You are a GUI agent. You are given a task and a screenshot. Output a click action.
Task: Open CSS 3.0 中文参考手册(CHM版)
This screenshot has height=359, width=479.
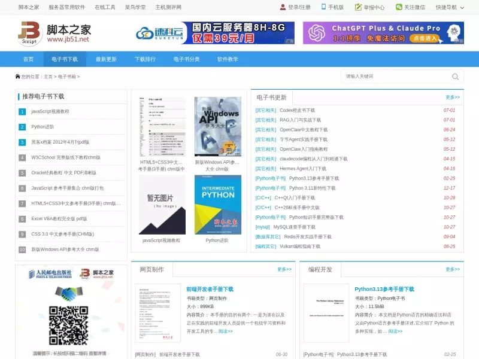click(x=63, y=234)
